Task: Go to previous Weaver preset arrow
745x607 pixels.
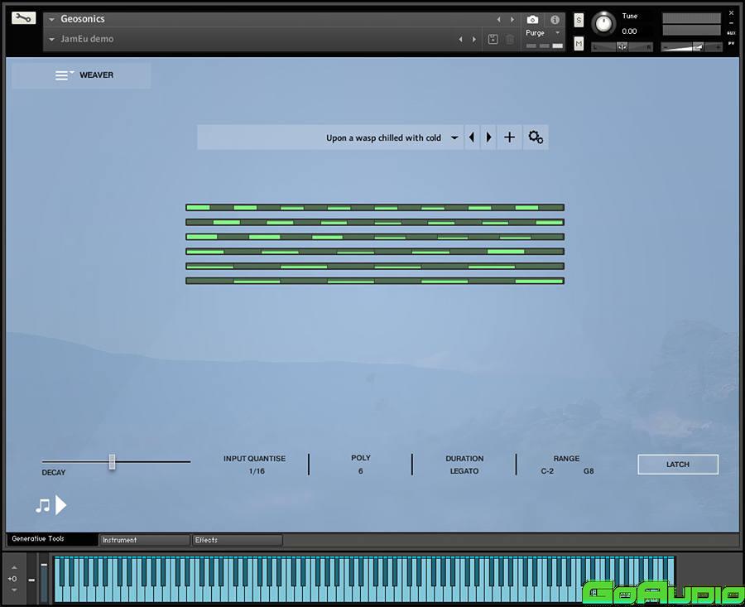Action: (472, 137)
